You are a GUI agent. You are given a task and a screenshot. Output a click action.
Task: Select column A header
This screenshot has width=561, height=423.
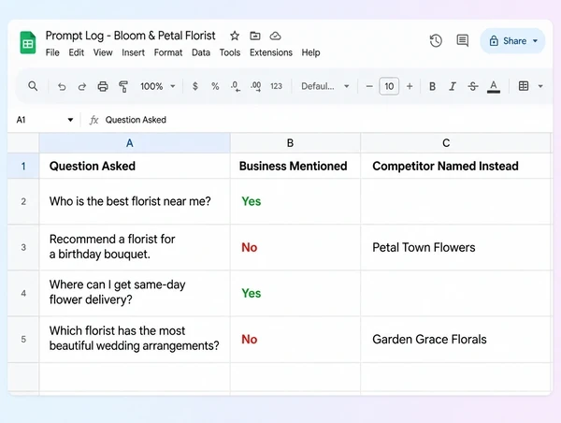point(135,143)
